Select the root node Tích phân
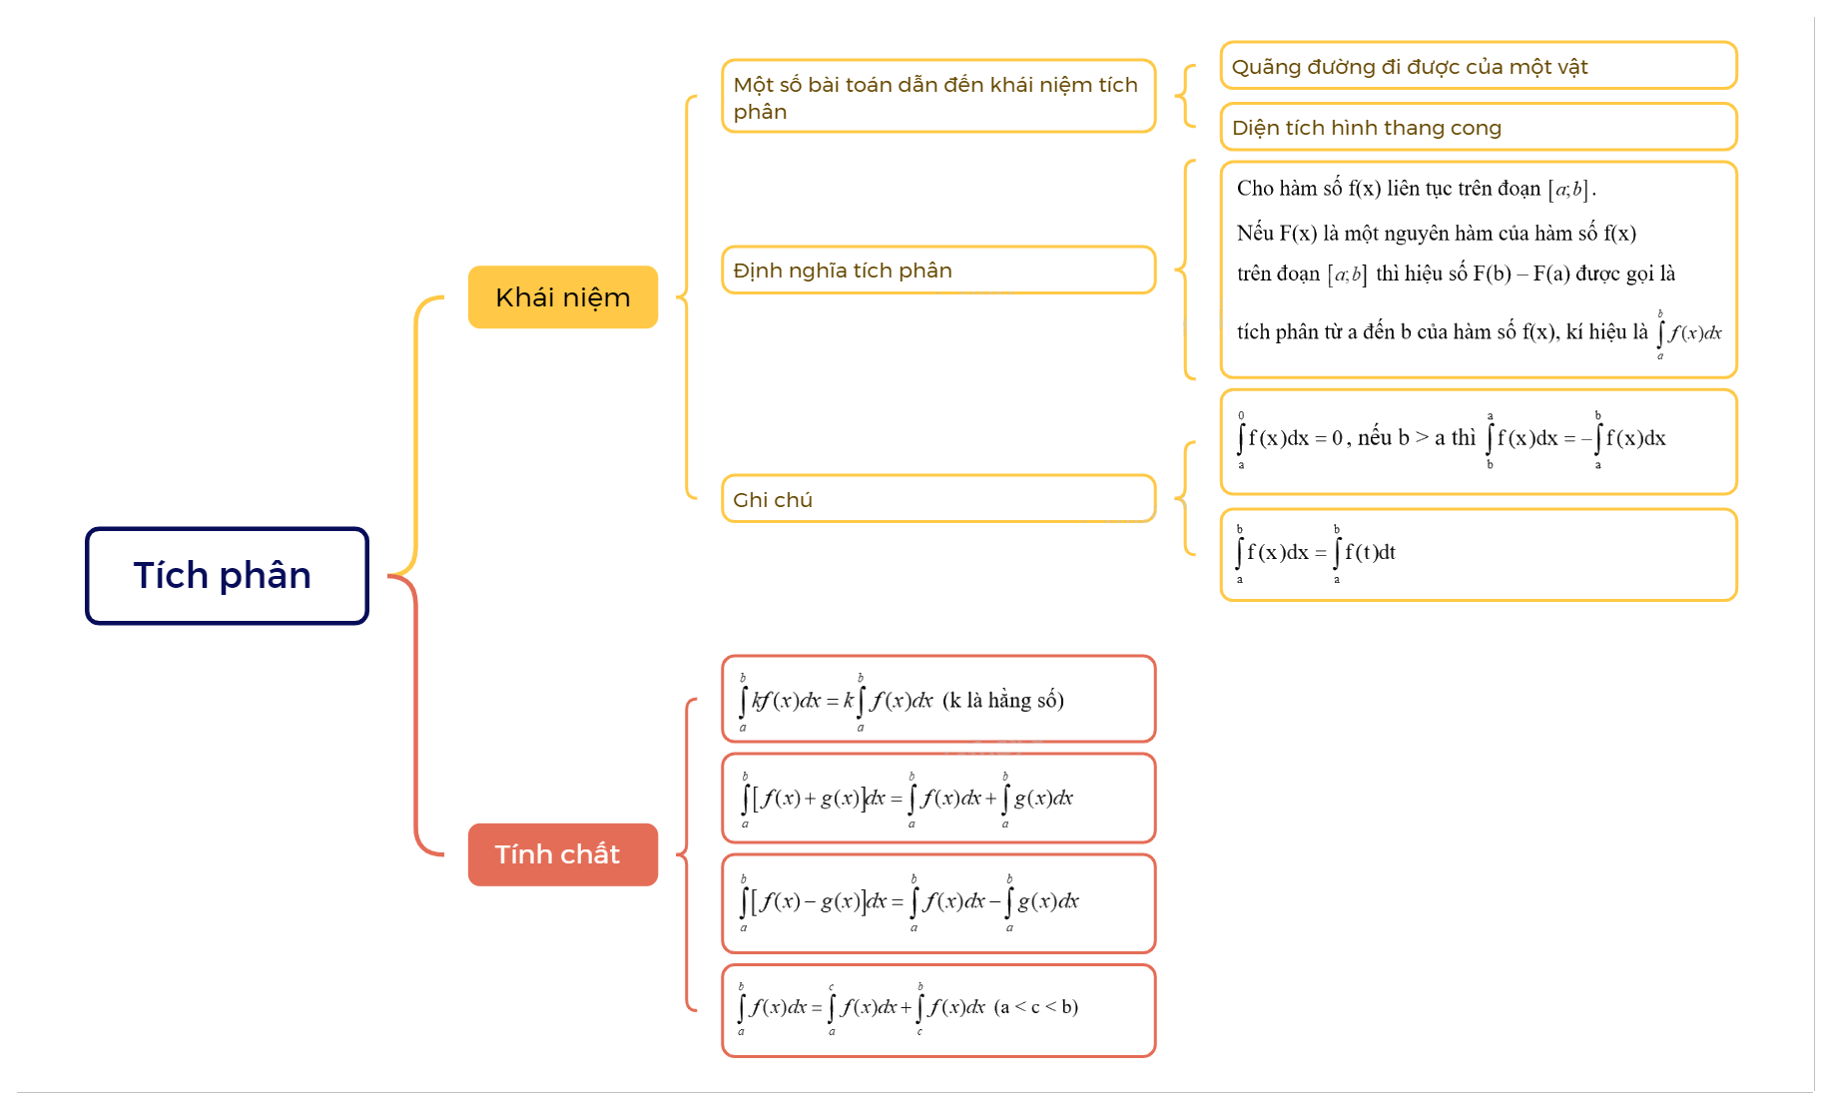Image resolution: width=1825 pixels, height=1103 pixels. coord(227,576)
